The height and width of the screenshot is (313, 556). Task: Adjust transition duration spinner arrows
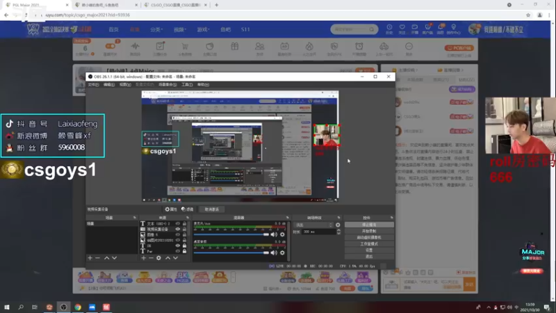tap(338, 232)
